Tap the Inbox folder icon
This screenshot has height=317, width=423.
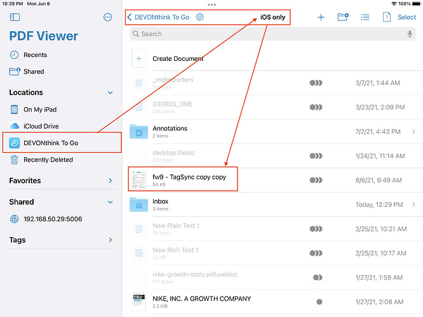click(x=138, y=204)
